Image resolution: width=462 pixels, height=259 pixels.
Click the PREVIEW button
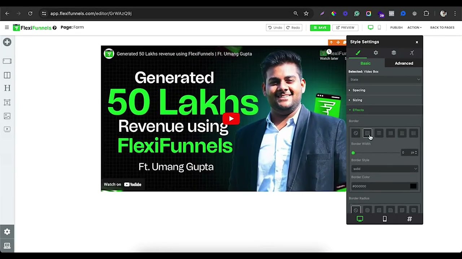tap(345, 28)
